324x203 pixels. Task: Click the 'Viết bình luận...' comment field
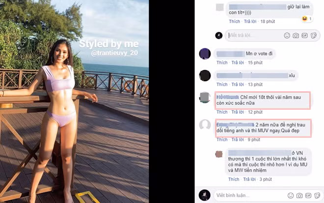coord(250,195)
